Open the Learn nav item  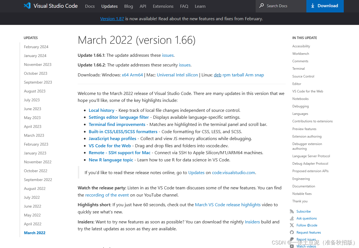tap(200, 6)
